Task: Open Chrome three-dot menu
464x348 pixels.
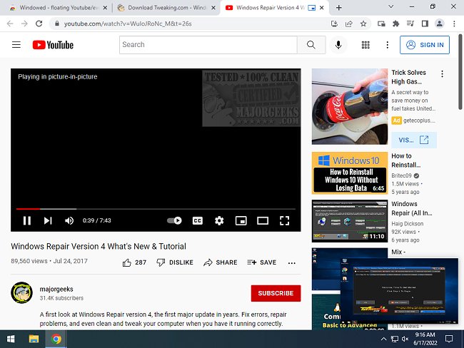Action: coord(454,24)
